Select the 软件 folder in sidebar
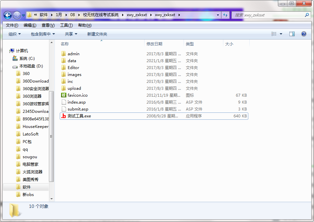Image resolution: width=314 pixels, height=222 pixels. point(26,187)
